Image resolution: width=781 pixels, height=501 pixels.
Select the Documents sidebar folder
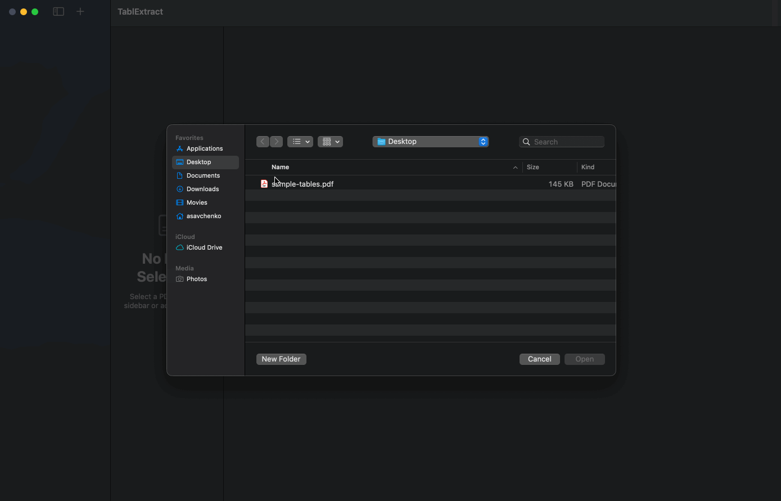click(202, 175)
